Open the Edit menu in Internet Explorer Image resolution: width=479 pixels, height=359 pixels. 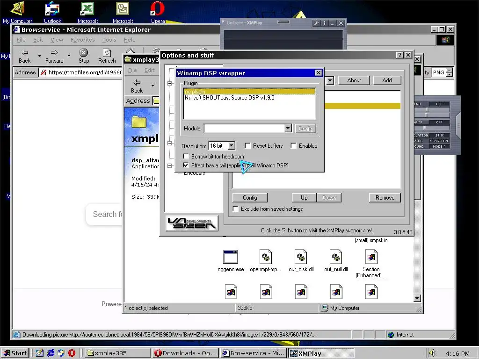pyautogui.click(x=38, y=40)
